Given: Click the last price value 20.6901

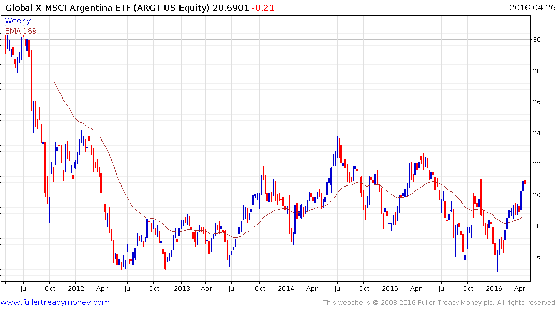Looking at the screenshot, I should [x=231, y=8].
